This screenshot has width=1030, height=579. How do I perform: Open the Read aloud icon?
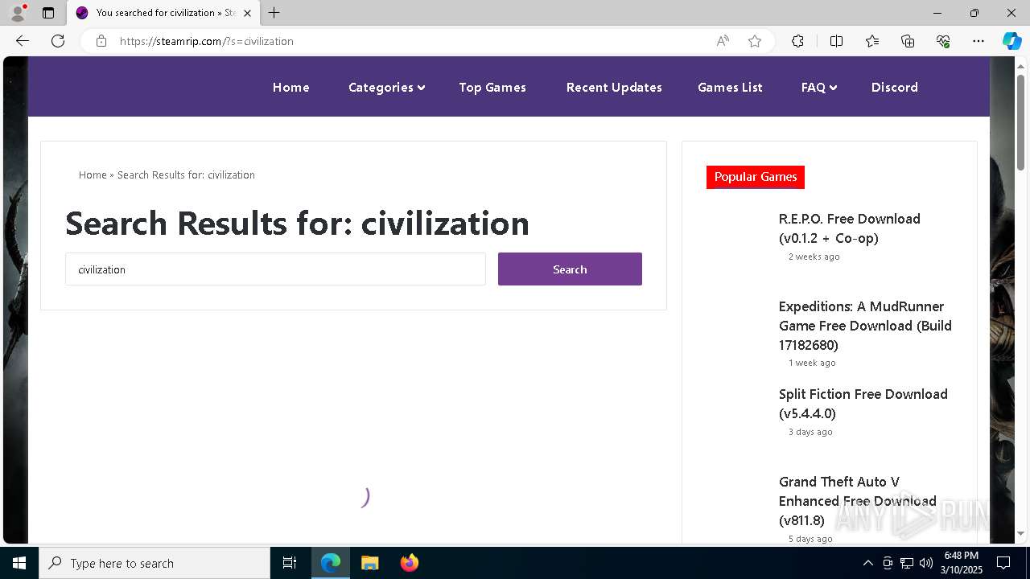723,41
